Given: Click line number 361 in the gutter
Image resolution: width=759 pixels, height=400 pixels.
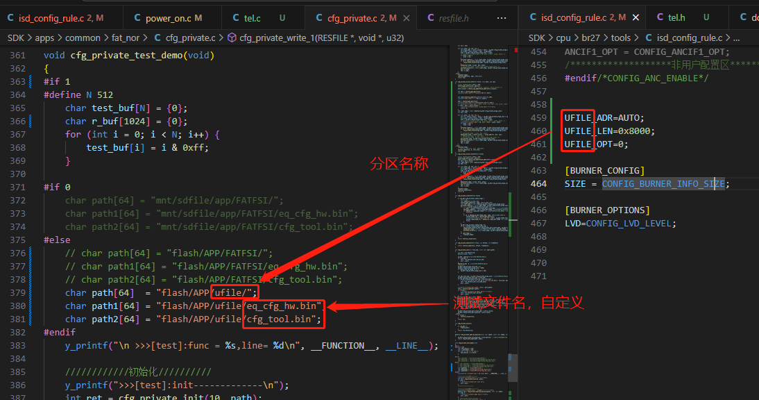Looking at the screenshot, I should [x=17, y=55].
